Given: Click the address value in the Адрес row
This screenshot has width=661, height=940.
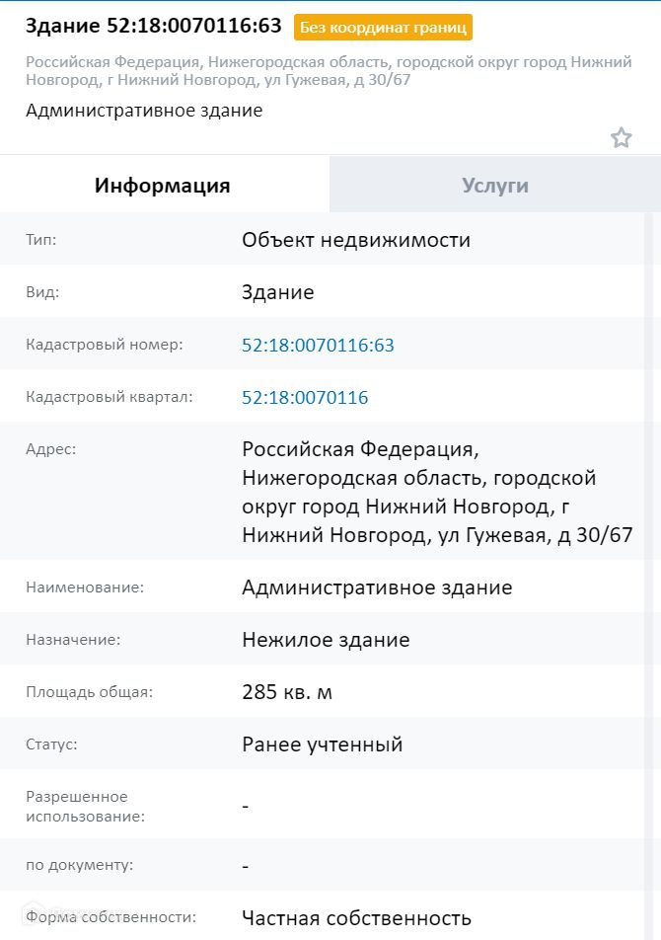Looking at the screenshot, I should (437, 492).
